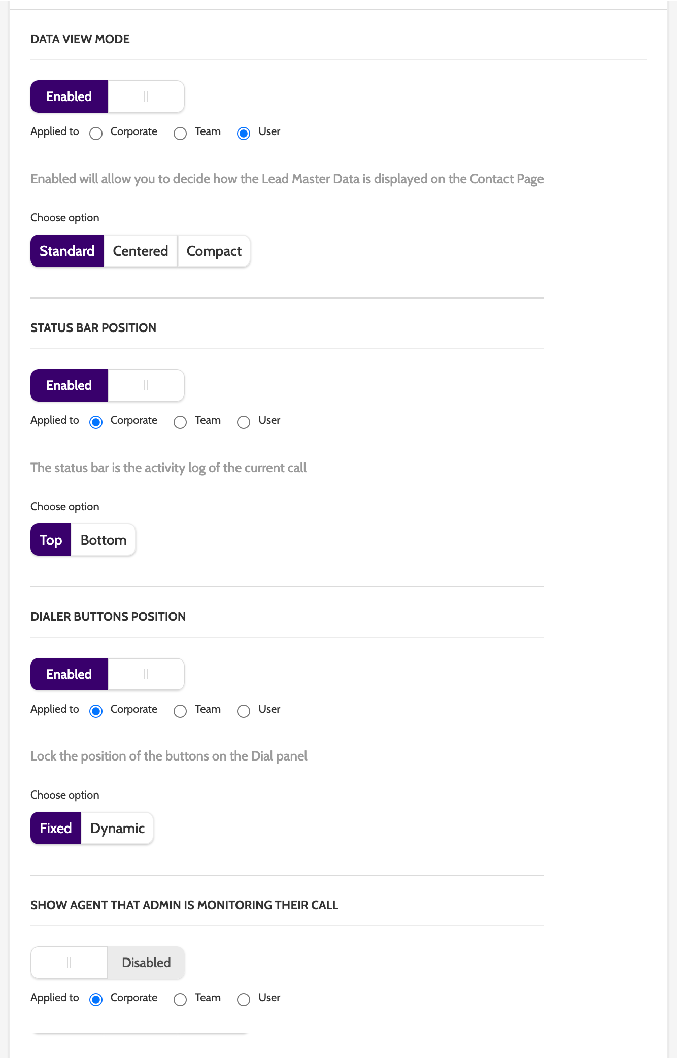Image resolution: width=677 pixels, height=1058 pixels.
Task: Enable the admin monitoring notification switch
Action: [x=107, y=963]
